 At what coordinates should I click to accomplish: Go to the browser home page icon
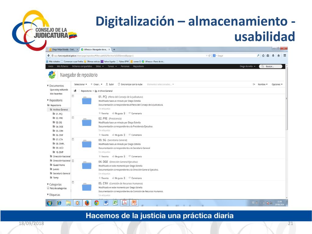coord(278,56)
